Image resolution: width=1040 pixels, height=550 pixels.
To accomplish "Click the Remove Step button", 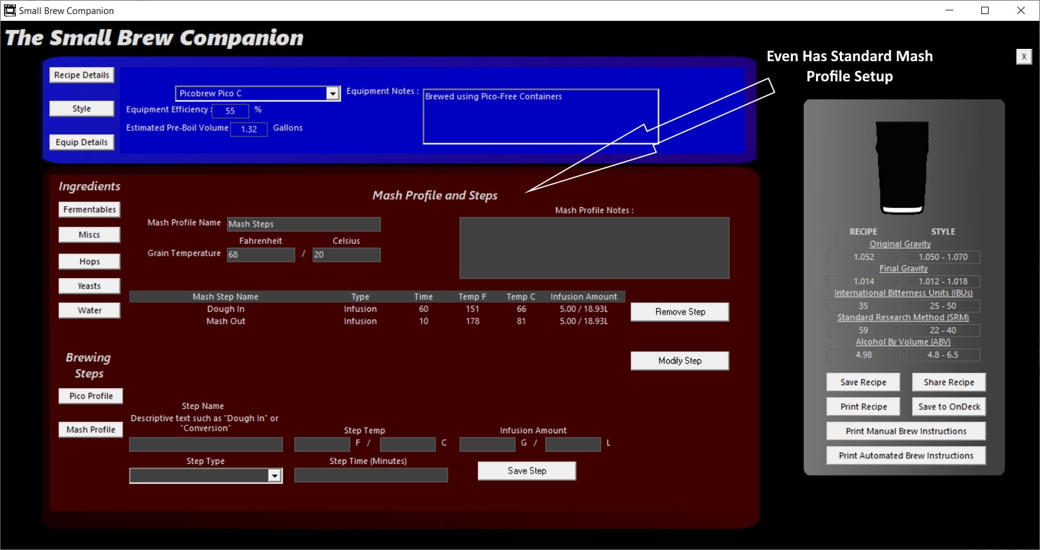I will click(x=680, y=312).
